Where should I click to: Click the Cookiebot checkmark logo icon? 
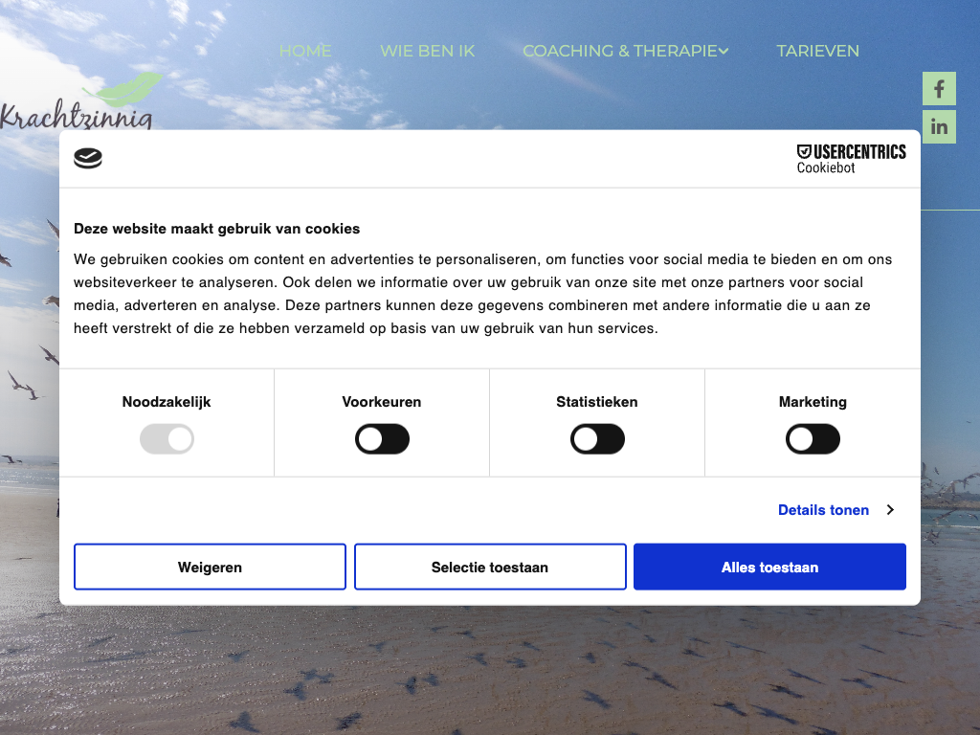pyautogui.click(x=88, y=159)
